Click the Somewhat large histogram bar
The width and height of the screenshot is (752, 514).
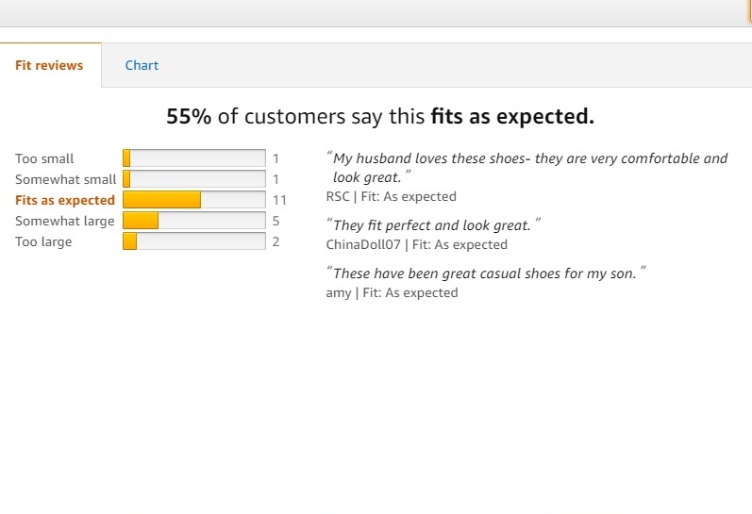[x=194, y=221]
